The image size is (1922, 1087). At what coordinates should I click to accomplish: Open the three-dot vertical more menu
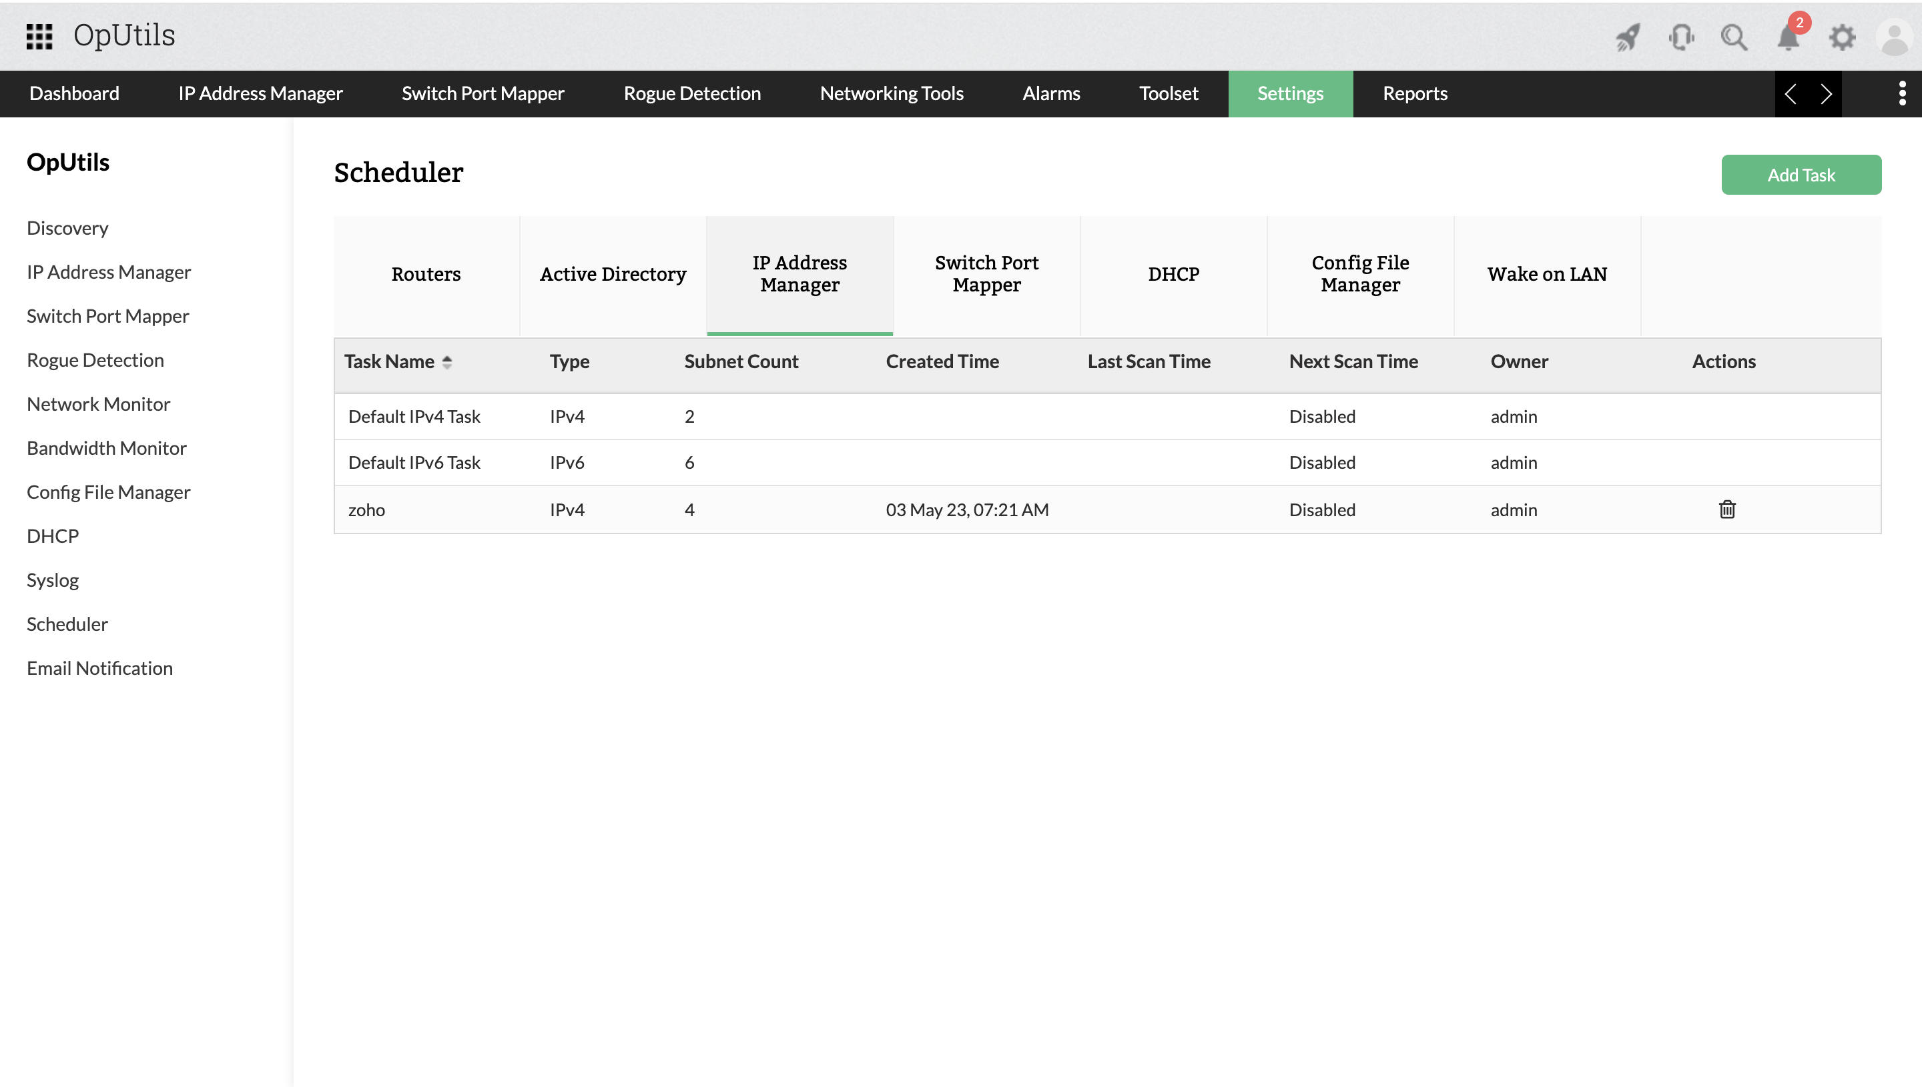pos(1902,93)
